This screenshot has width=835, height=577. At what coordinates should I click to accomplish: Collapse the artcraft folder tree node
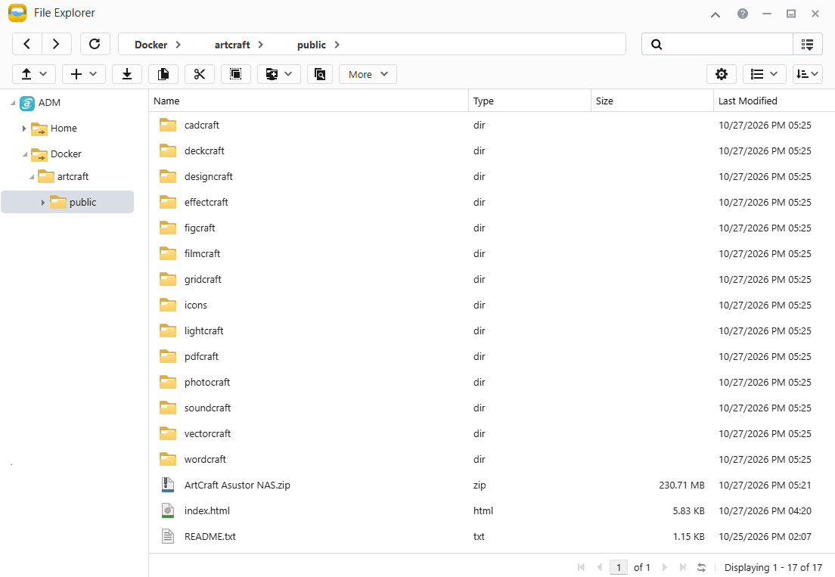32,177
